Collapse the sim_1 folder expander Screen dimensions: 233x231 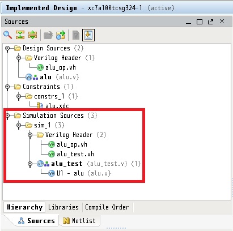pyautogui.click(x=19, y=125)
